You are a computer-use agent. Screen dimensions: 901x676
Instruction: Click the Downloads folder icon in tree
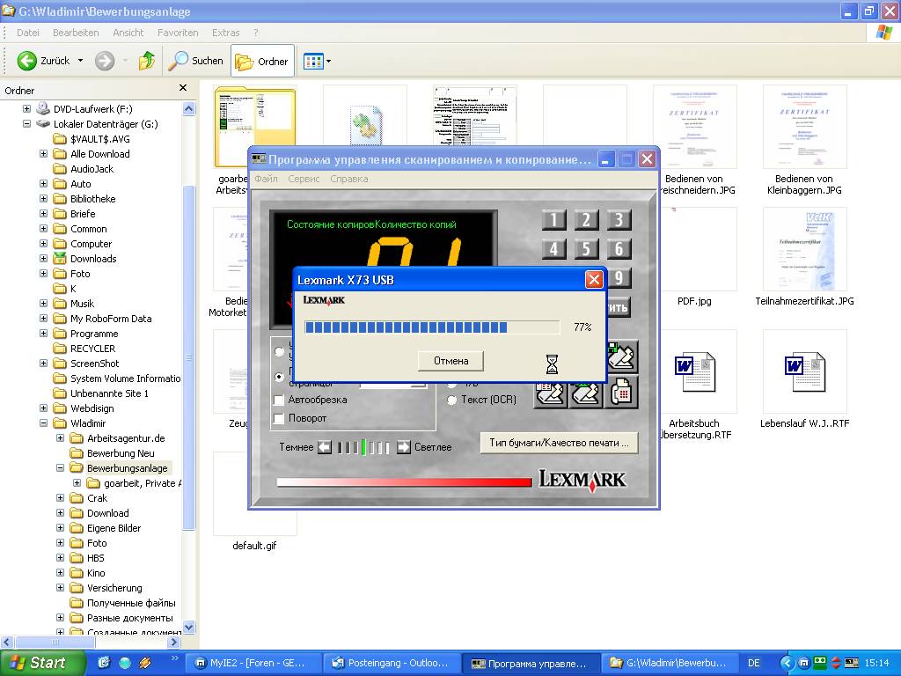click(x=60, y=258)
